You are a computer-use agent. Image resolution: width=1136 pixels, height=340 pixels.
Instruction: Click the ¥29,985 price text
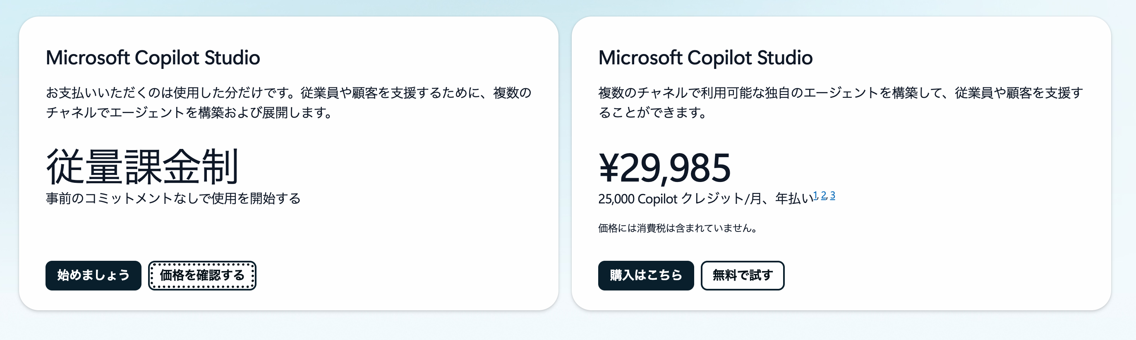point(664,168)
